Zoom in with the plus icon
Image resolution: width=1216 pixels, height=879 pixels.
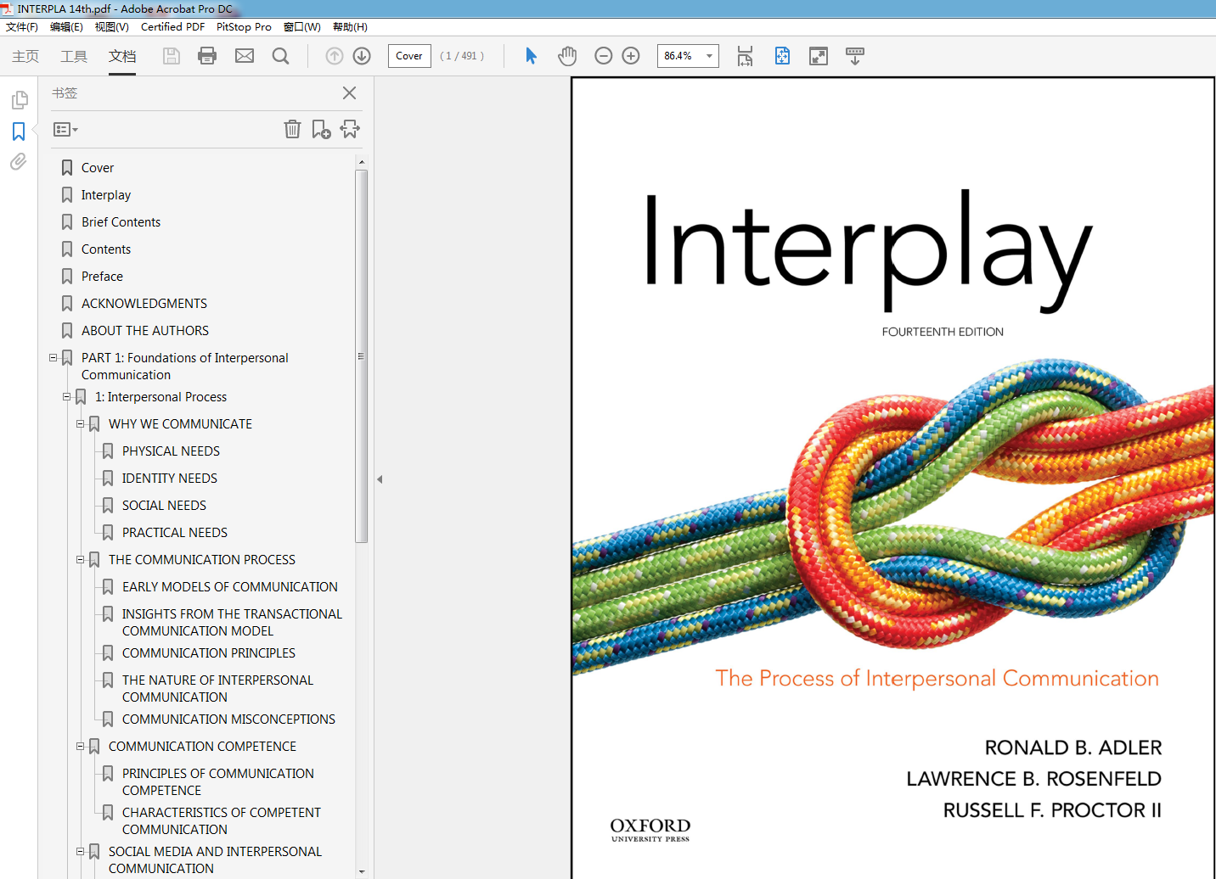coord(631,56)
